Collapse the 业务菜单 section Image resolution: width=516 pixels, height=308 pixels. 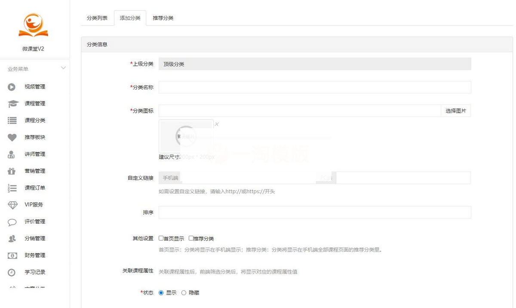(63, 68)
